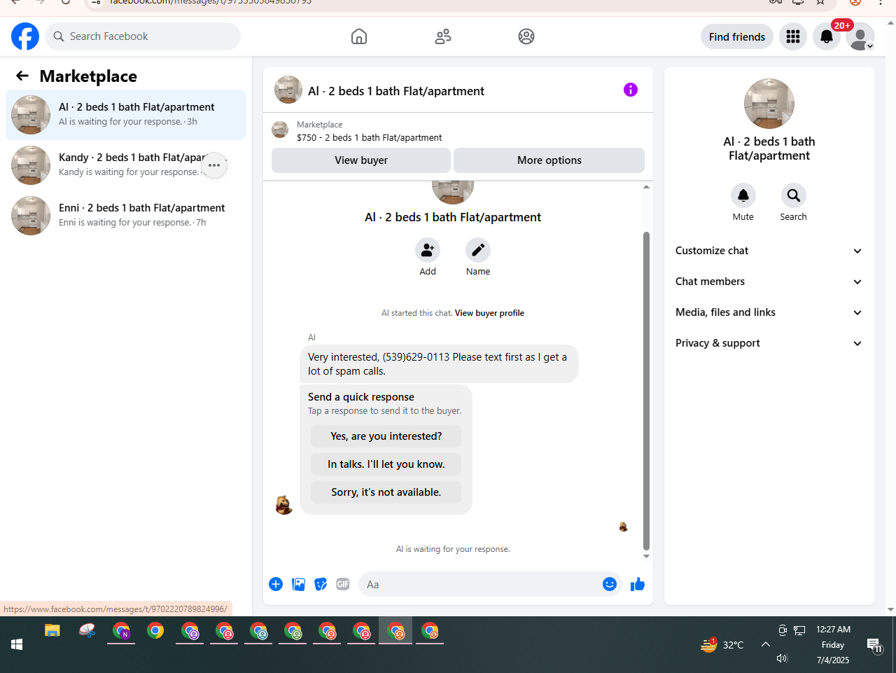
Task: Send quick reply 'In talks. I'll let you know.'
Action: coord(386,464)
